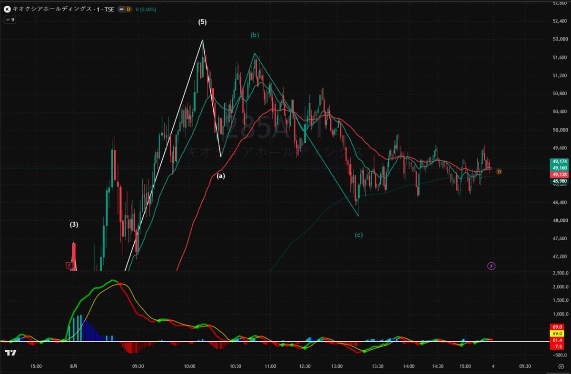Click the date label 4 on time axis
This screenshot has width=571, height=374.
click(x=493, y=366)
